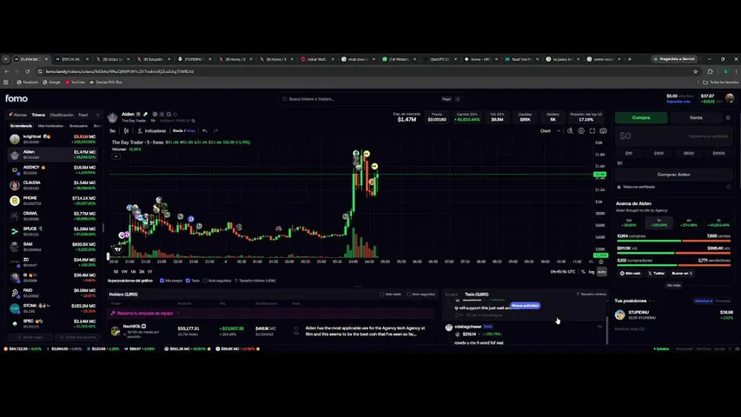Open the user profile avatar

click(730, 98)
